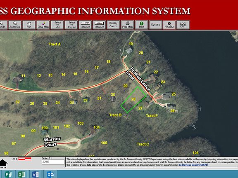Click parcel label 19 on the map
238x178 pixels.
click(x=131, y=44)
